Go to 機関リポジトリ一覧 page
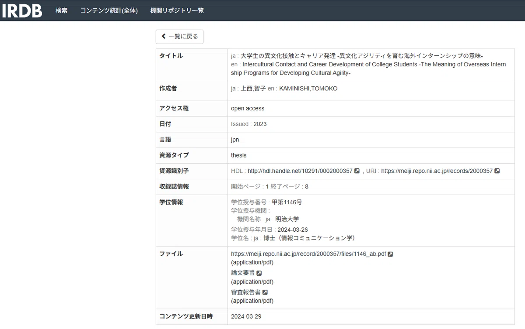Image resolution: width=525 pixels, height=329 pixels. pos(177,10)
